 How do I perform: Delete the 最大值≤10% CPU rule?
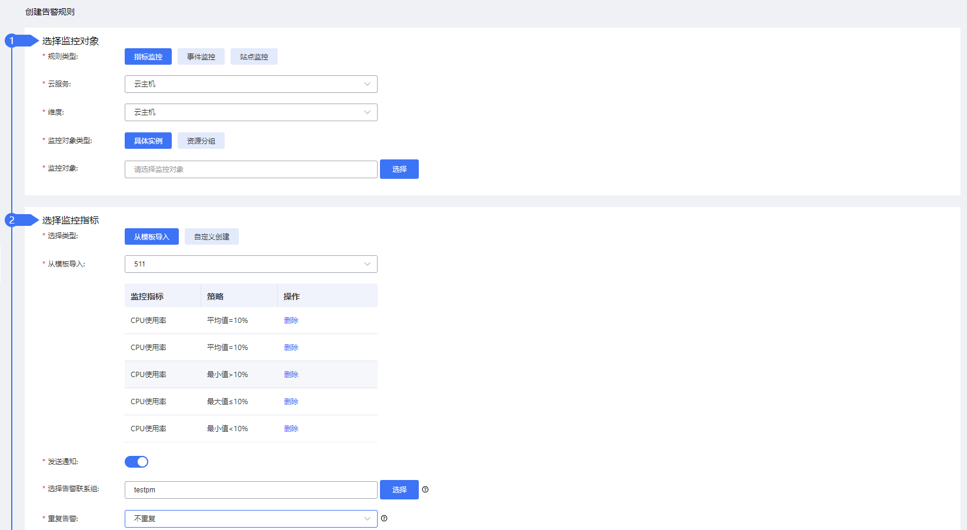[x=291, y=402]
